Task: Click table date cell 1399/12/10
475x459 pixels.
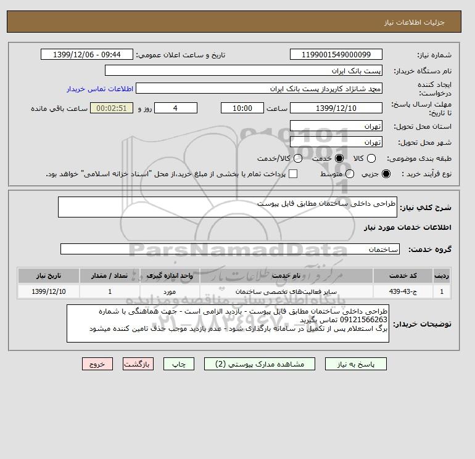Action: (x=49, y=291)
